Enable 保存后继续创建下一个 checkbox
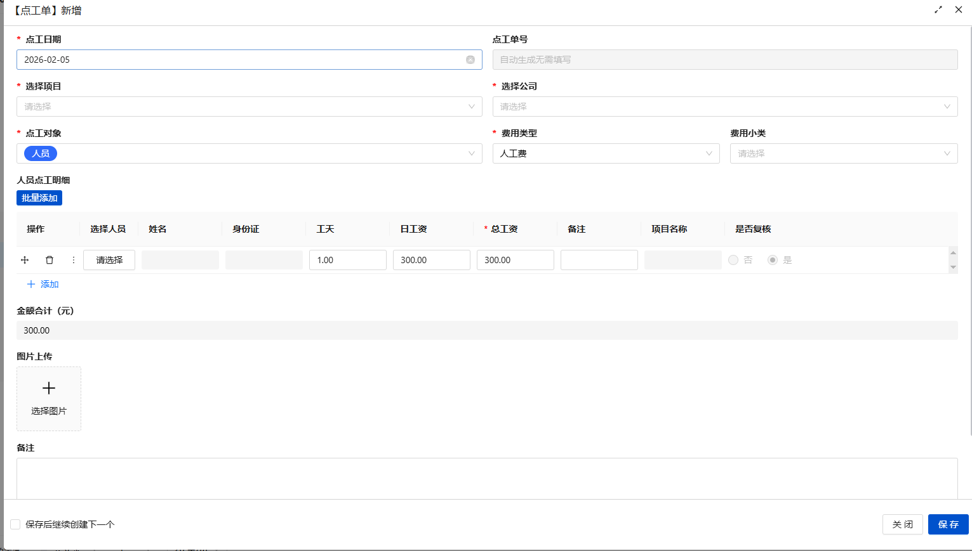Viewport: 972px width, 551px height. 15,524
